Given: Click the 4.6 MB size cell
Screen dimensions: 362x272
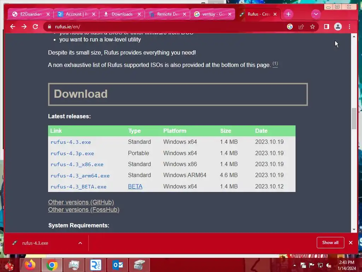Looking at the screenshot, I should (x=229, y=175).
